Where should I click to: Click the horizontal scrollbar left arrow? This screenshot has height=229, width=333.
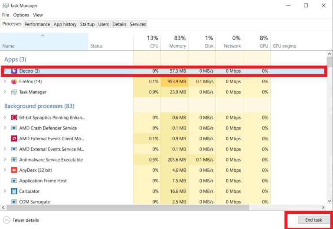pos(3,208)
